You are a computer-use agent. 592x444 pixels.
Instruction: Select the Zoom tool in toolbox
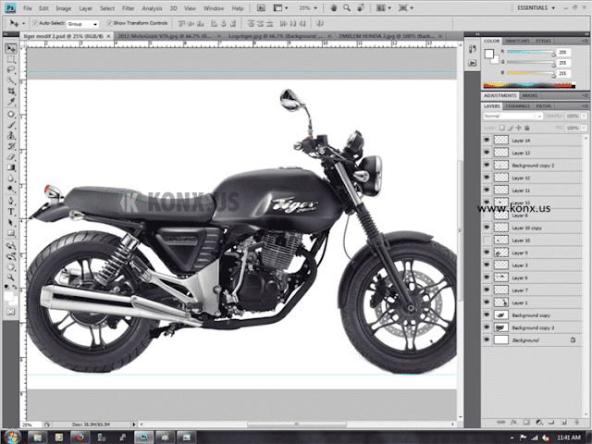point(11,277)
